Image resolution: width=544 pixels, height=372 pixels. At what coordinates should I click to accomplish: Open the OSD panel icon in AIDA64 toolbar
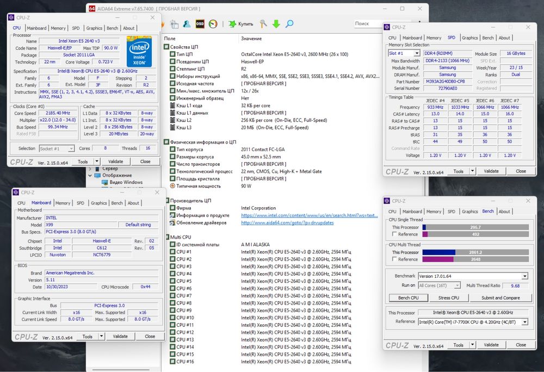200,24
